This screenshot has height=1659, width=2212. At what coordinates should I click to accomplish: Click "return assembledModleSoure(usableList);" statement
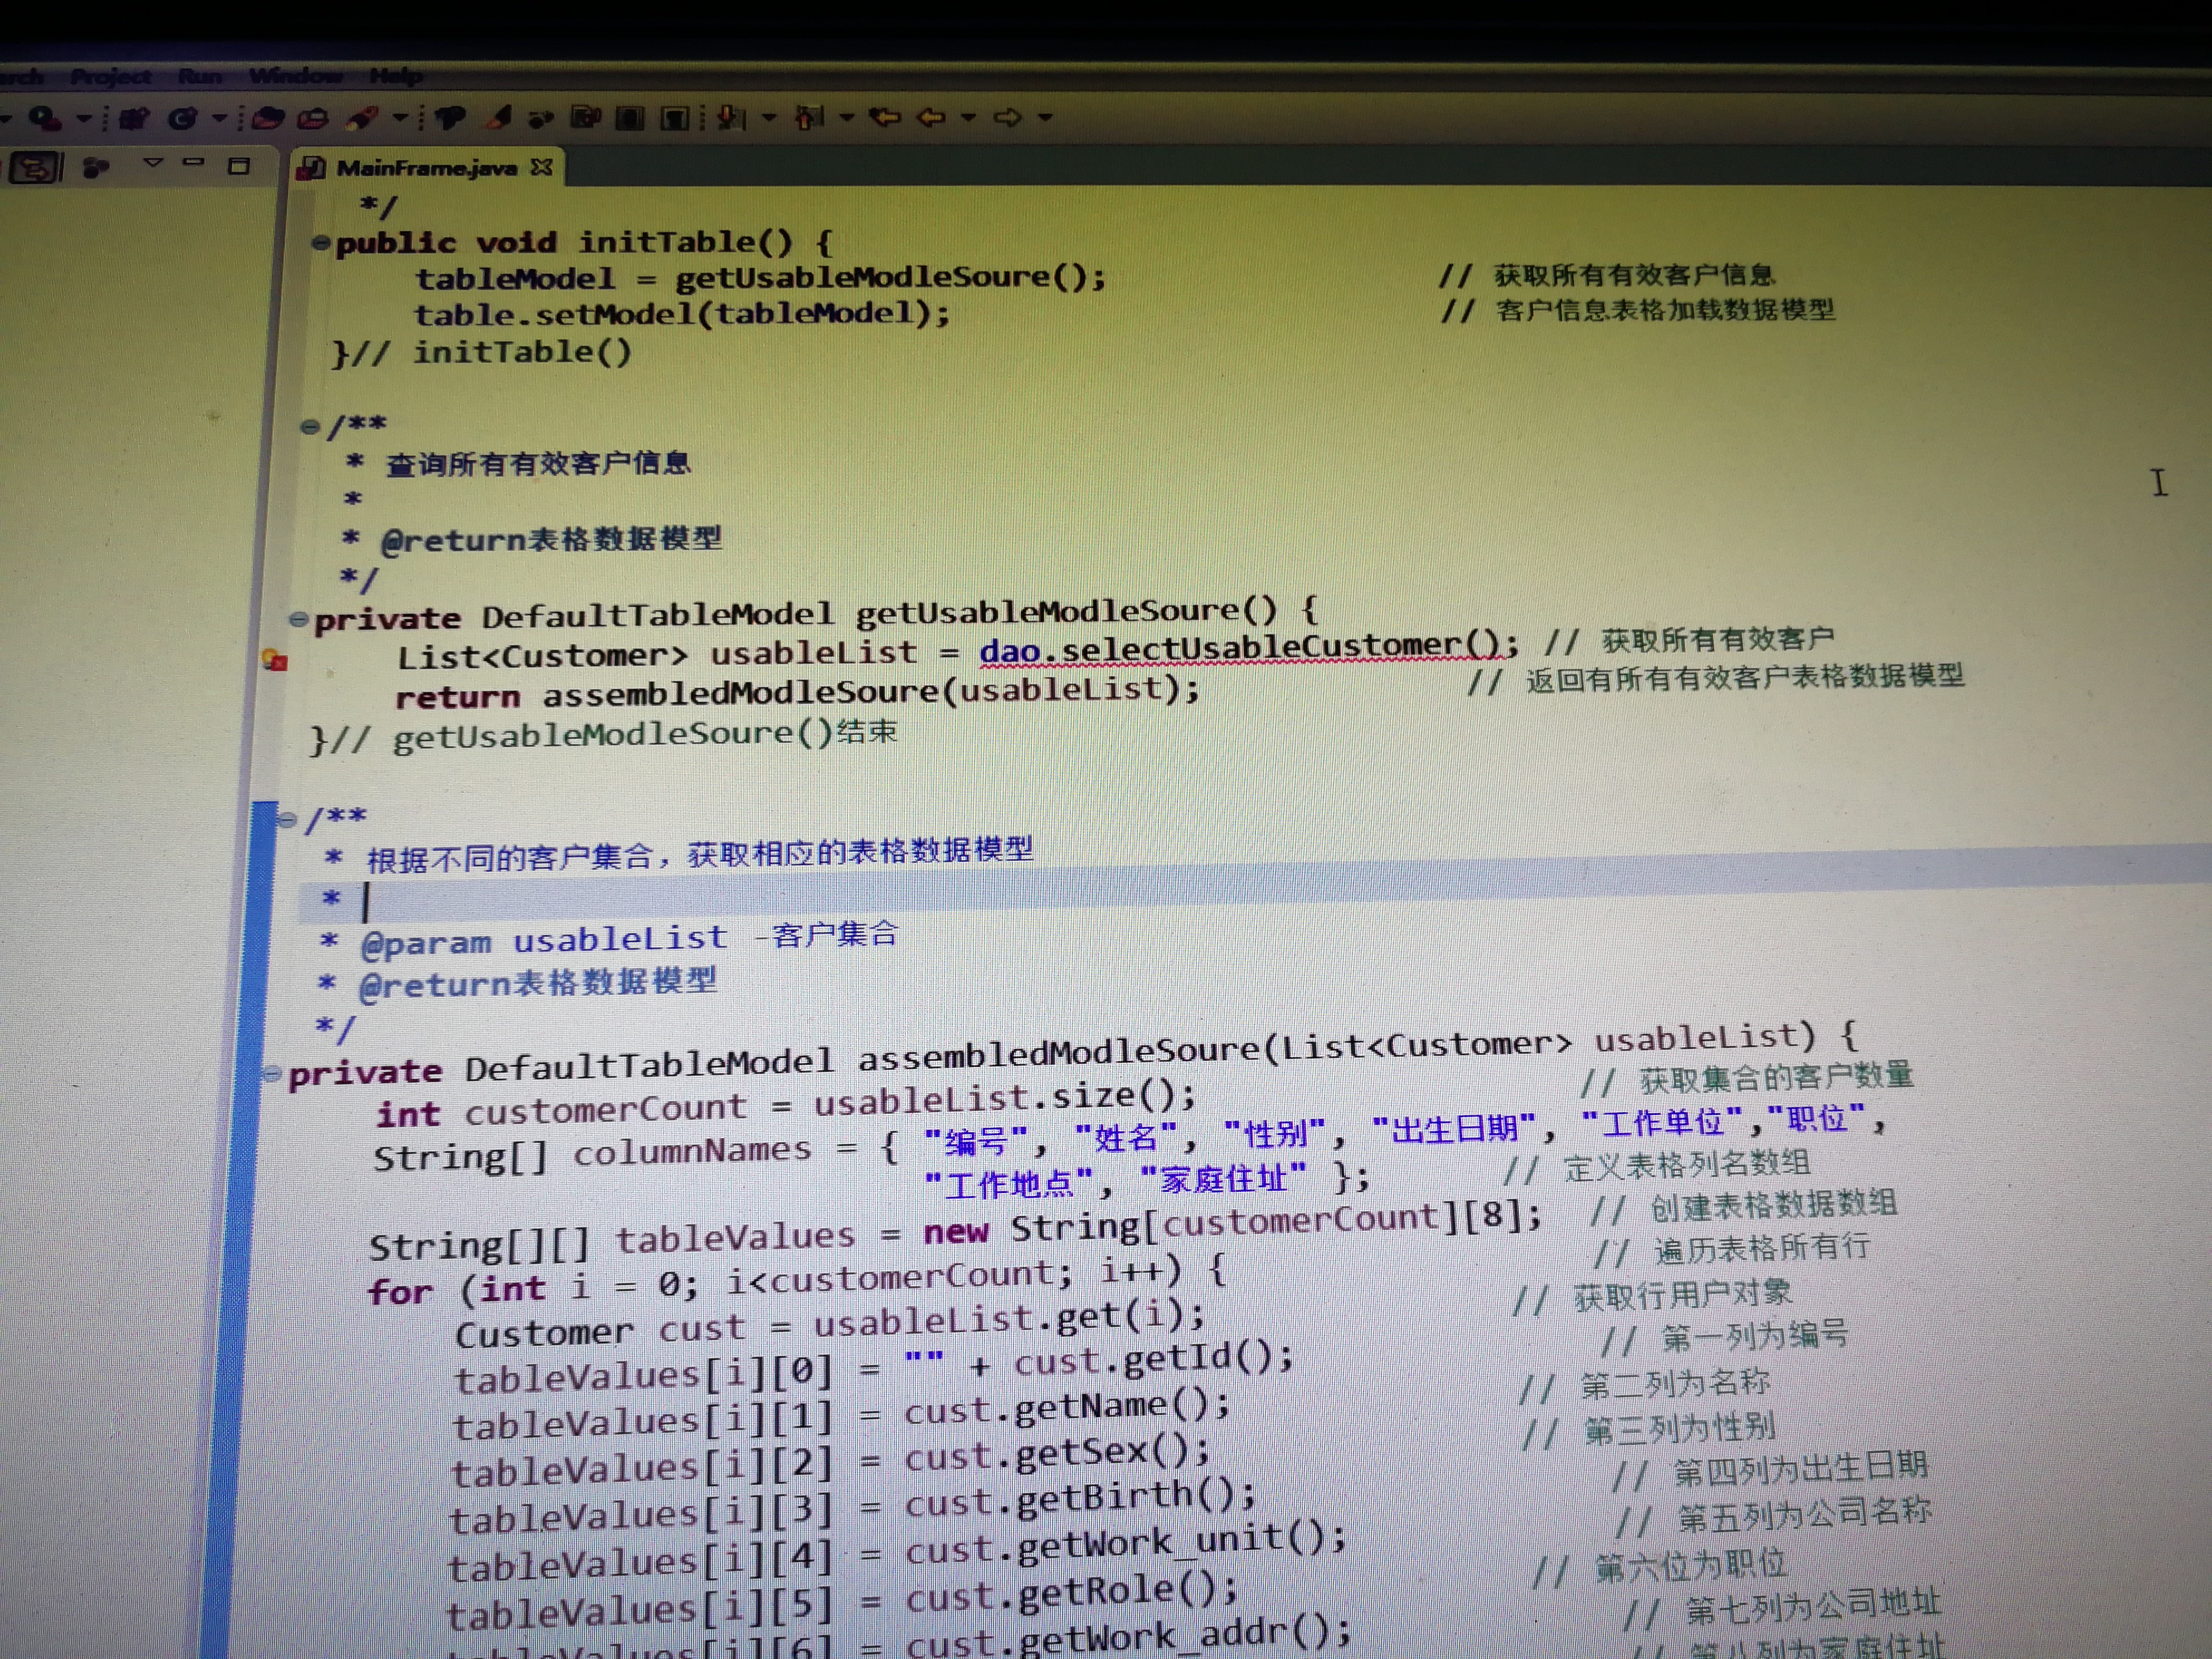pyautogui.click(x=797, y=692)
